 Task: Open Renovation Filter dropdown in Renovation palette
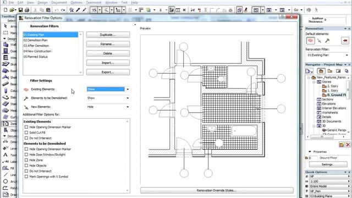327,55
